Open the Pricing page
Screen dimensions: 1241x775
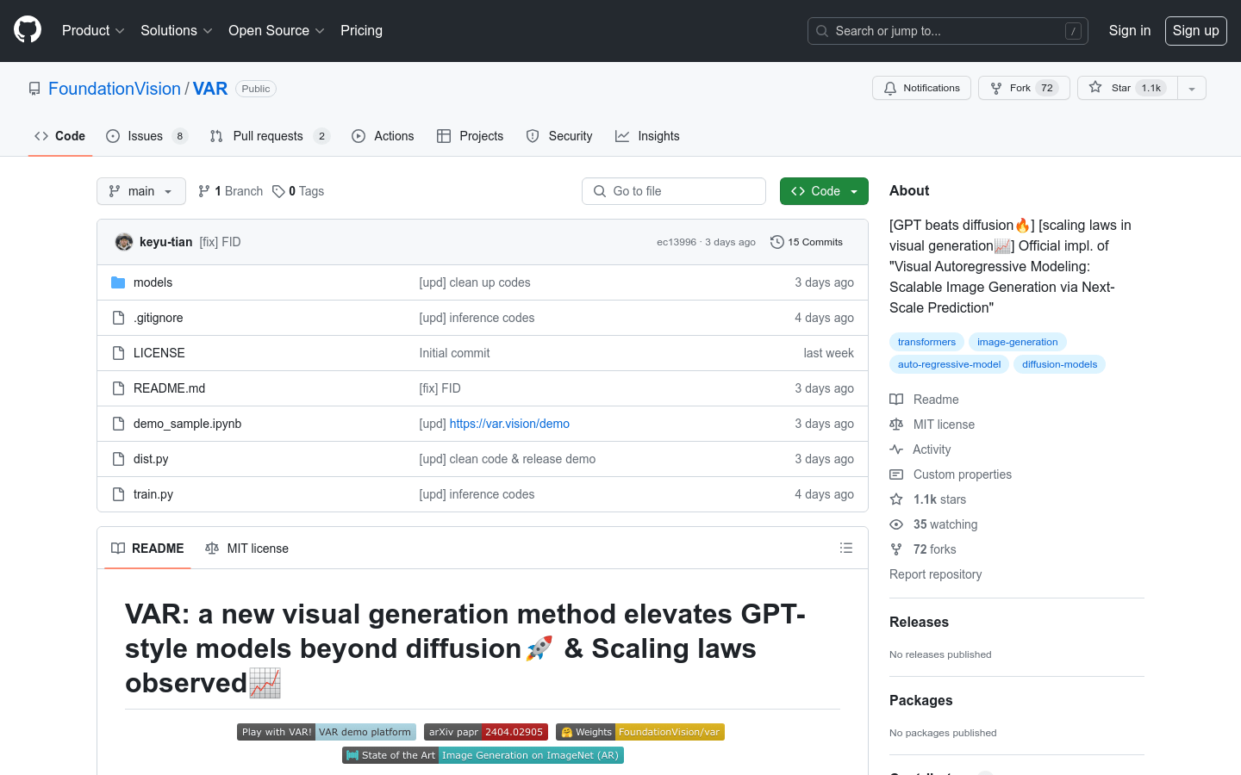click(361, 30)
